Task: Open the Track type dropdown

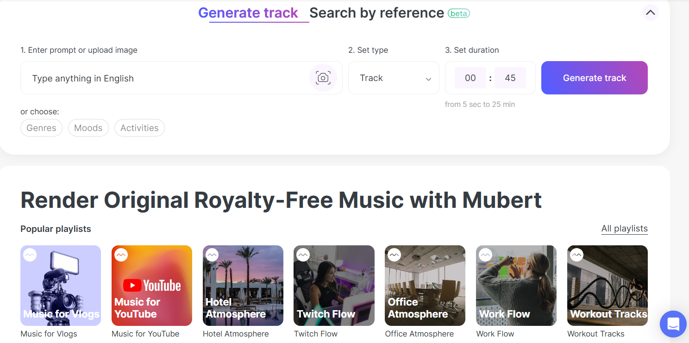Action: 394,78
